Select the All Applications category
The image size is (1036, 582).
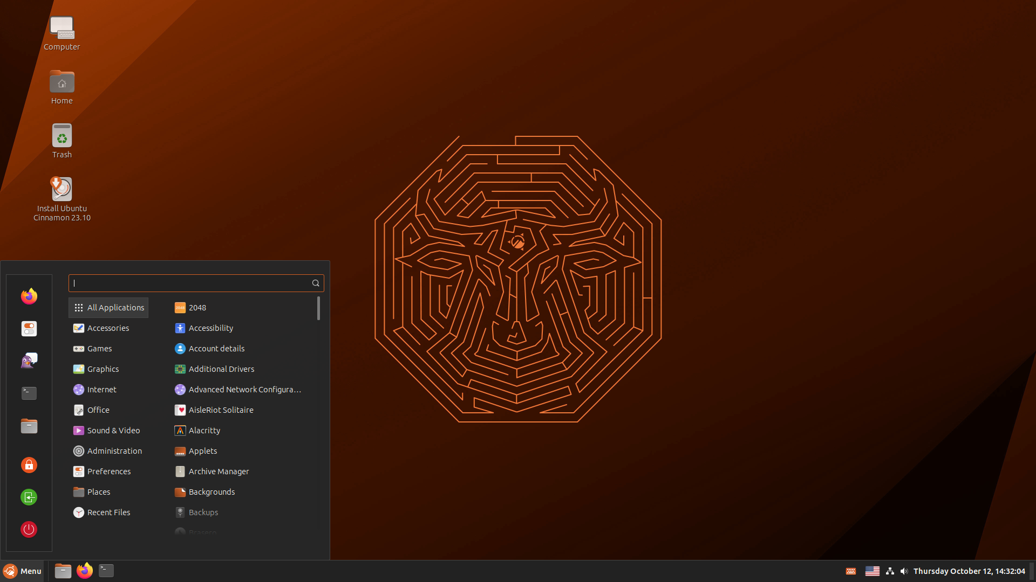(108, 308)
